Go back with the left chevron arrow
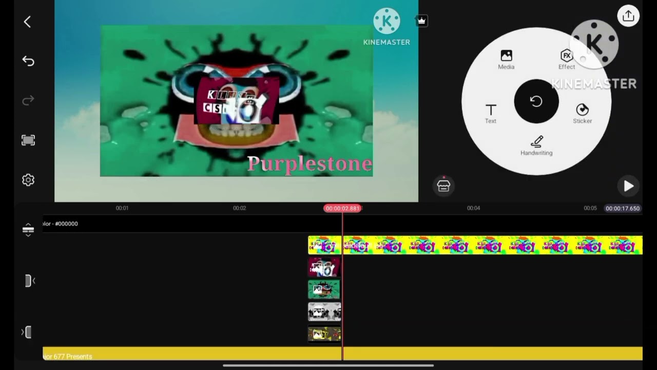This screenshot has width=657, height=370. coord(27,22)
